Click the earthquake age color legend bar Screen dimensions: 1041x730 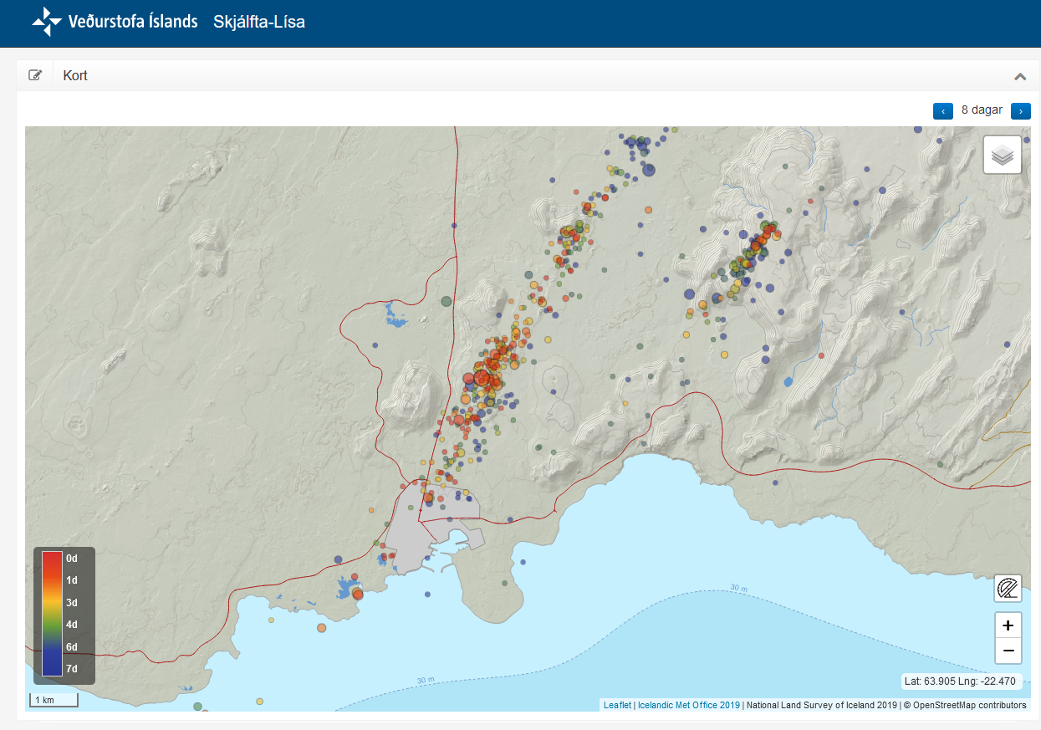point(52,613)
